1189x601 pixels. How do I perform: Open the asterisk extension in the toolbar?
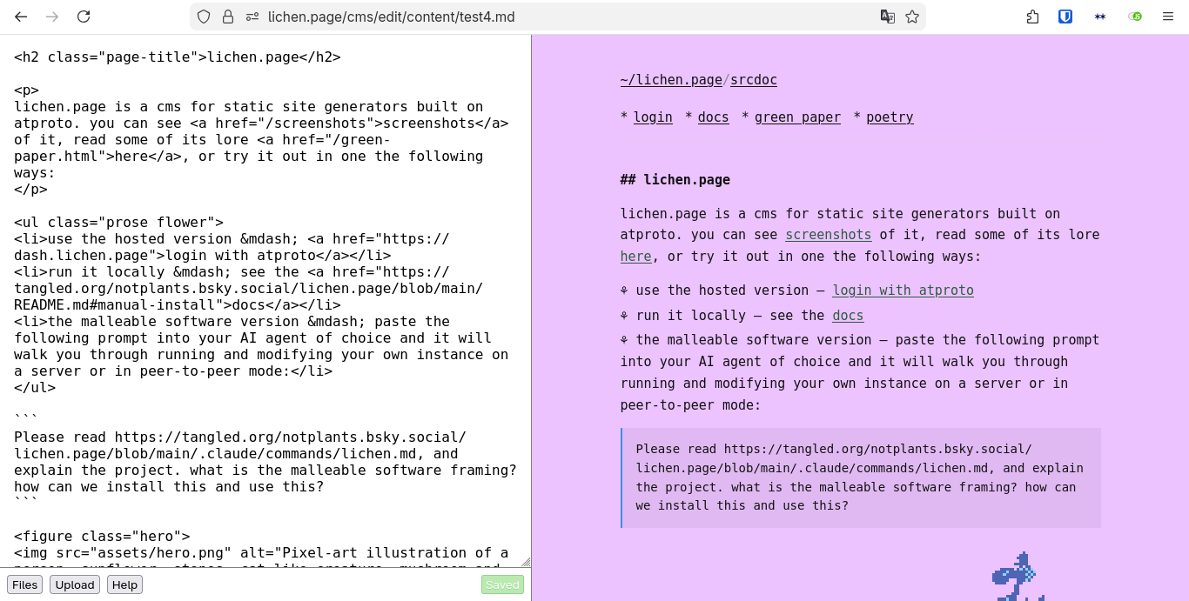pyautogui.click(x=1100, y=16)
